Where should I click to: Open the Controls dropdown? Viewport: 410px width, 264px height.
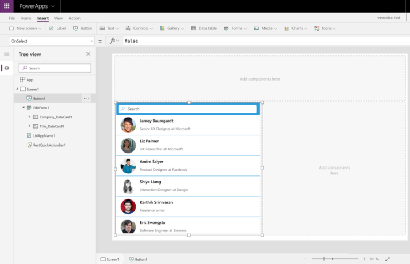139,28
